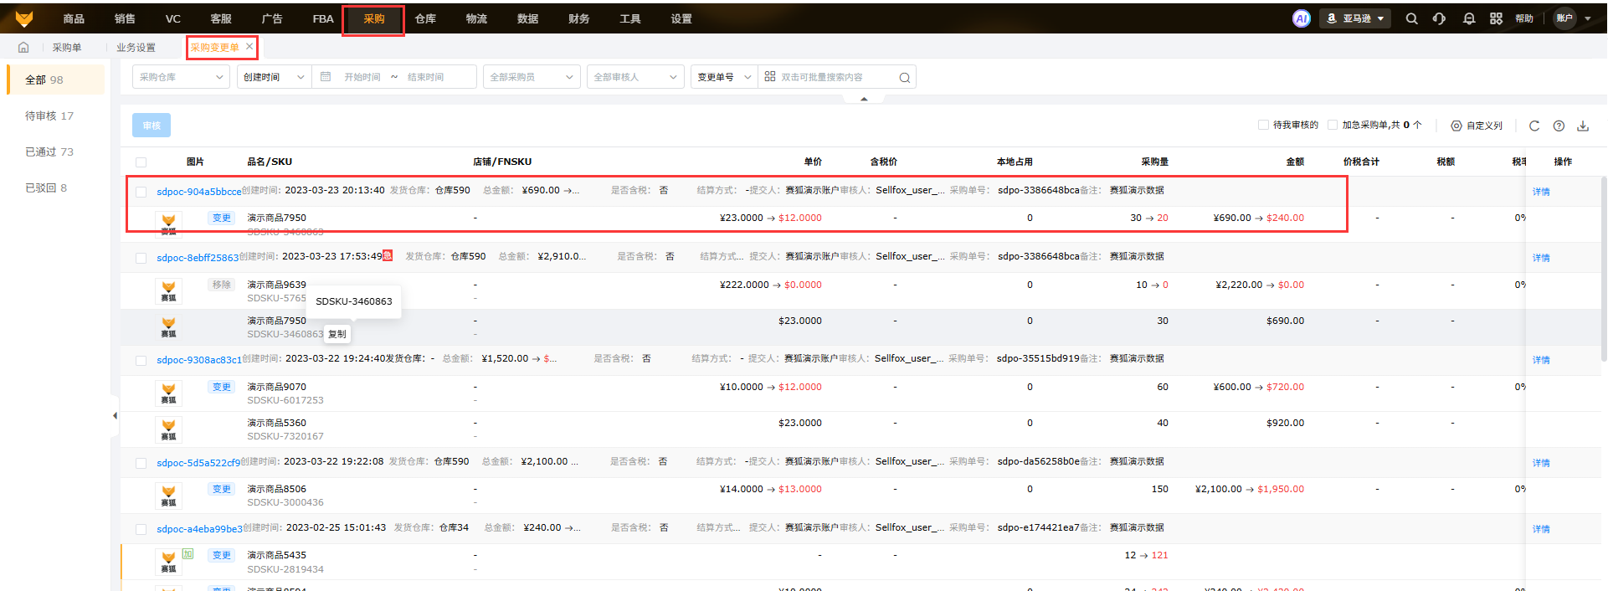Click the help question mark icon above table
Image resolution: width=1608 pixels, height=591 pixels.
tap(1558, 126)
